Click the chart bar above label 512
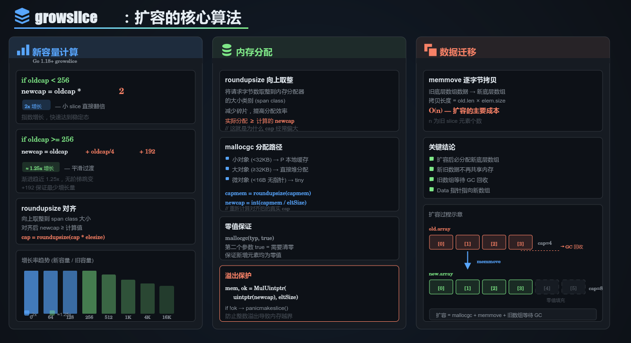The height and width of the screenshot is (343, 631). click(x=109, y=294)
